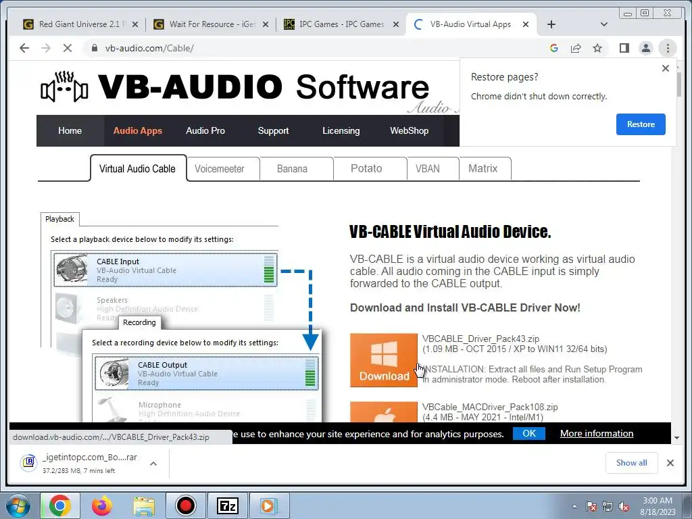Open the Google icon in the address bar
This screenshot has width=692, height=519.
554,48
